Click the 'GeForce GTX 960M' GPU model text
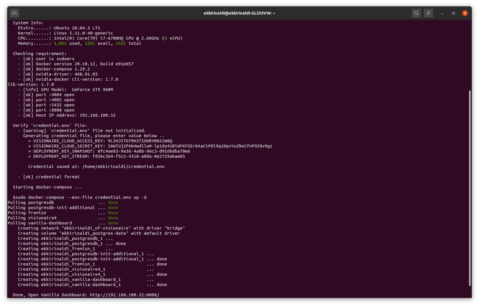Screen dimensions: 479x306 pyautogui.click(x=93, y=90)
